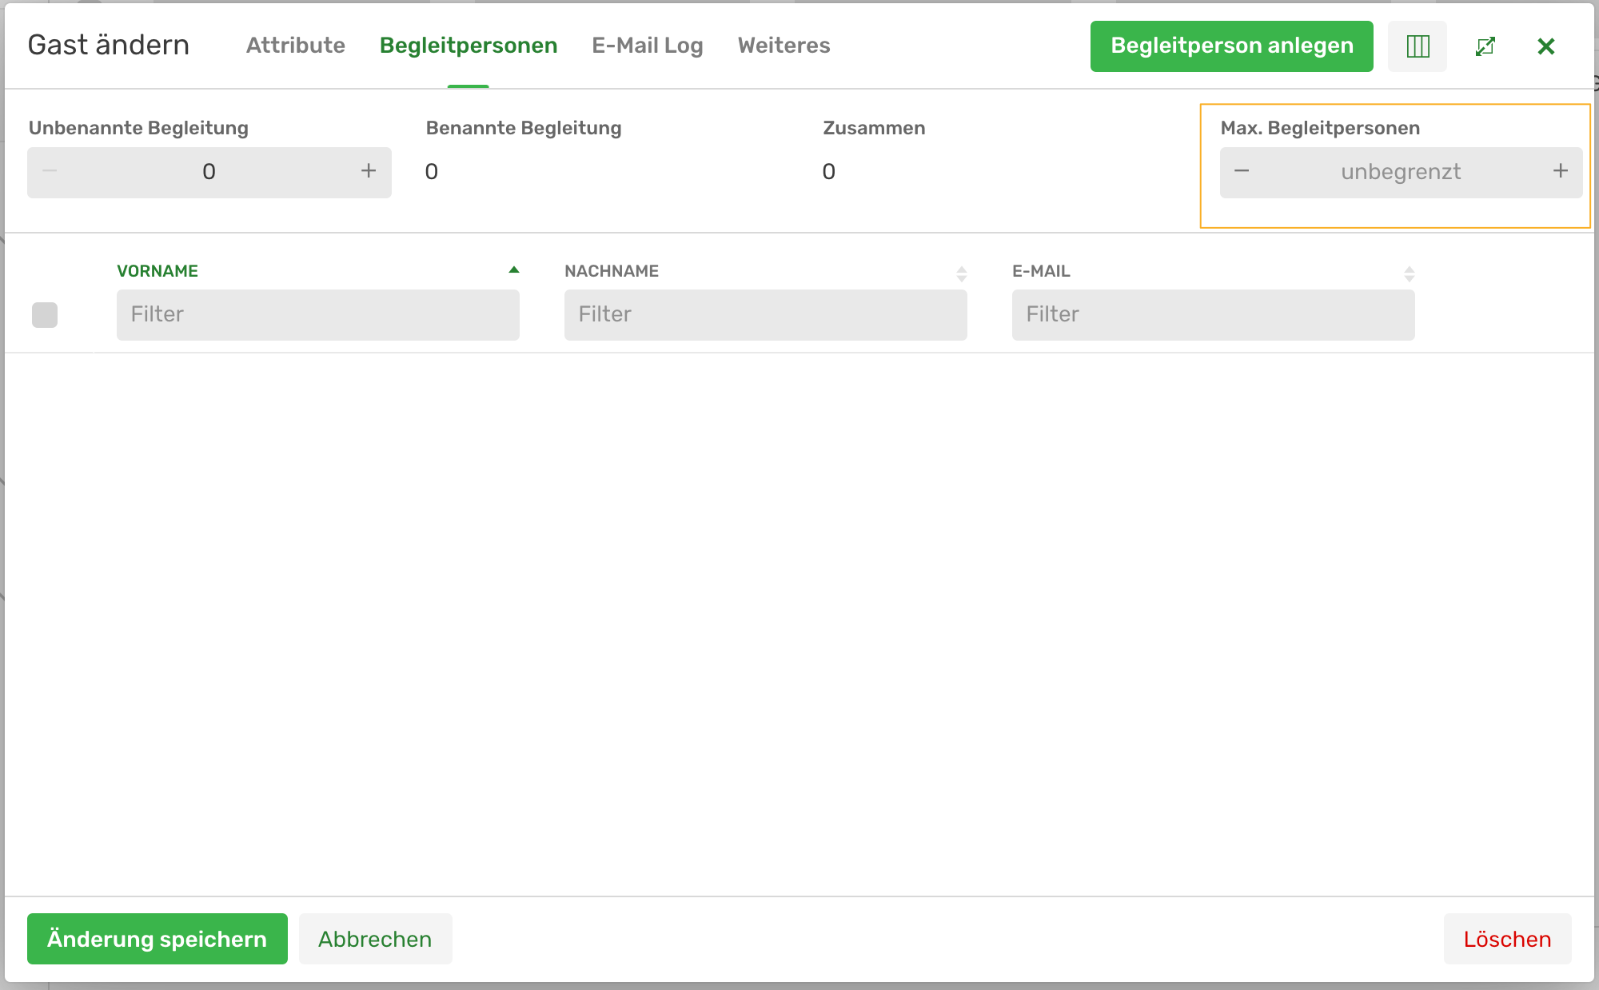Click the Benannte Begleitung label
The width and height of the screenshot is (1599, 990).
tap(524, 128)
